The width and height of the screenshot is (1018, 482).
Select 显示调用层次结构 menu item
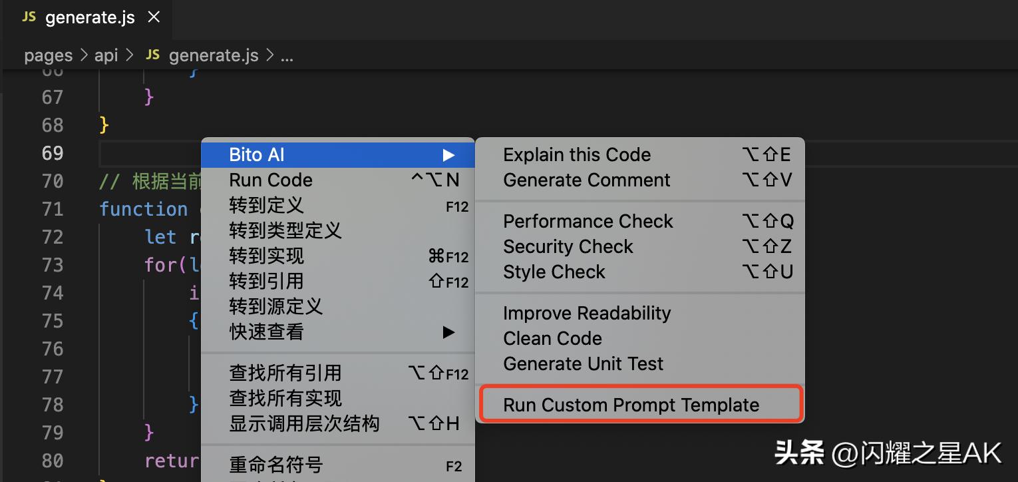338,424
